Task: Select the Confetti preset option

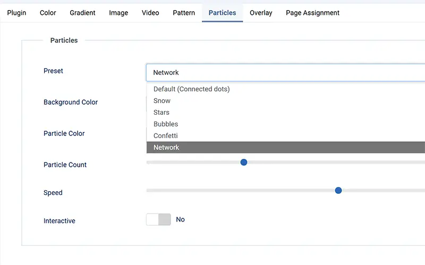Action: [166, 136]
